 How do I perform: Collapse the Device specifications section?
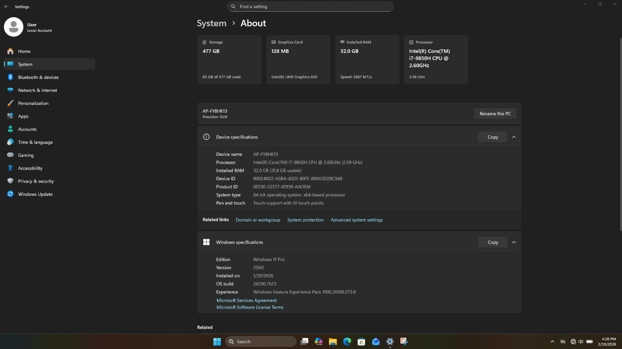tap(514, 137)
